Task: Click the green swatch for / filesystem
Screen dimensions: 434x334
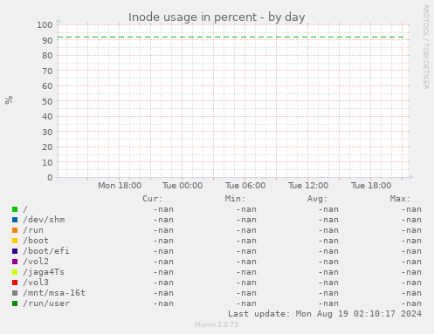Action: pos(15,209)
